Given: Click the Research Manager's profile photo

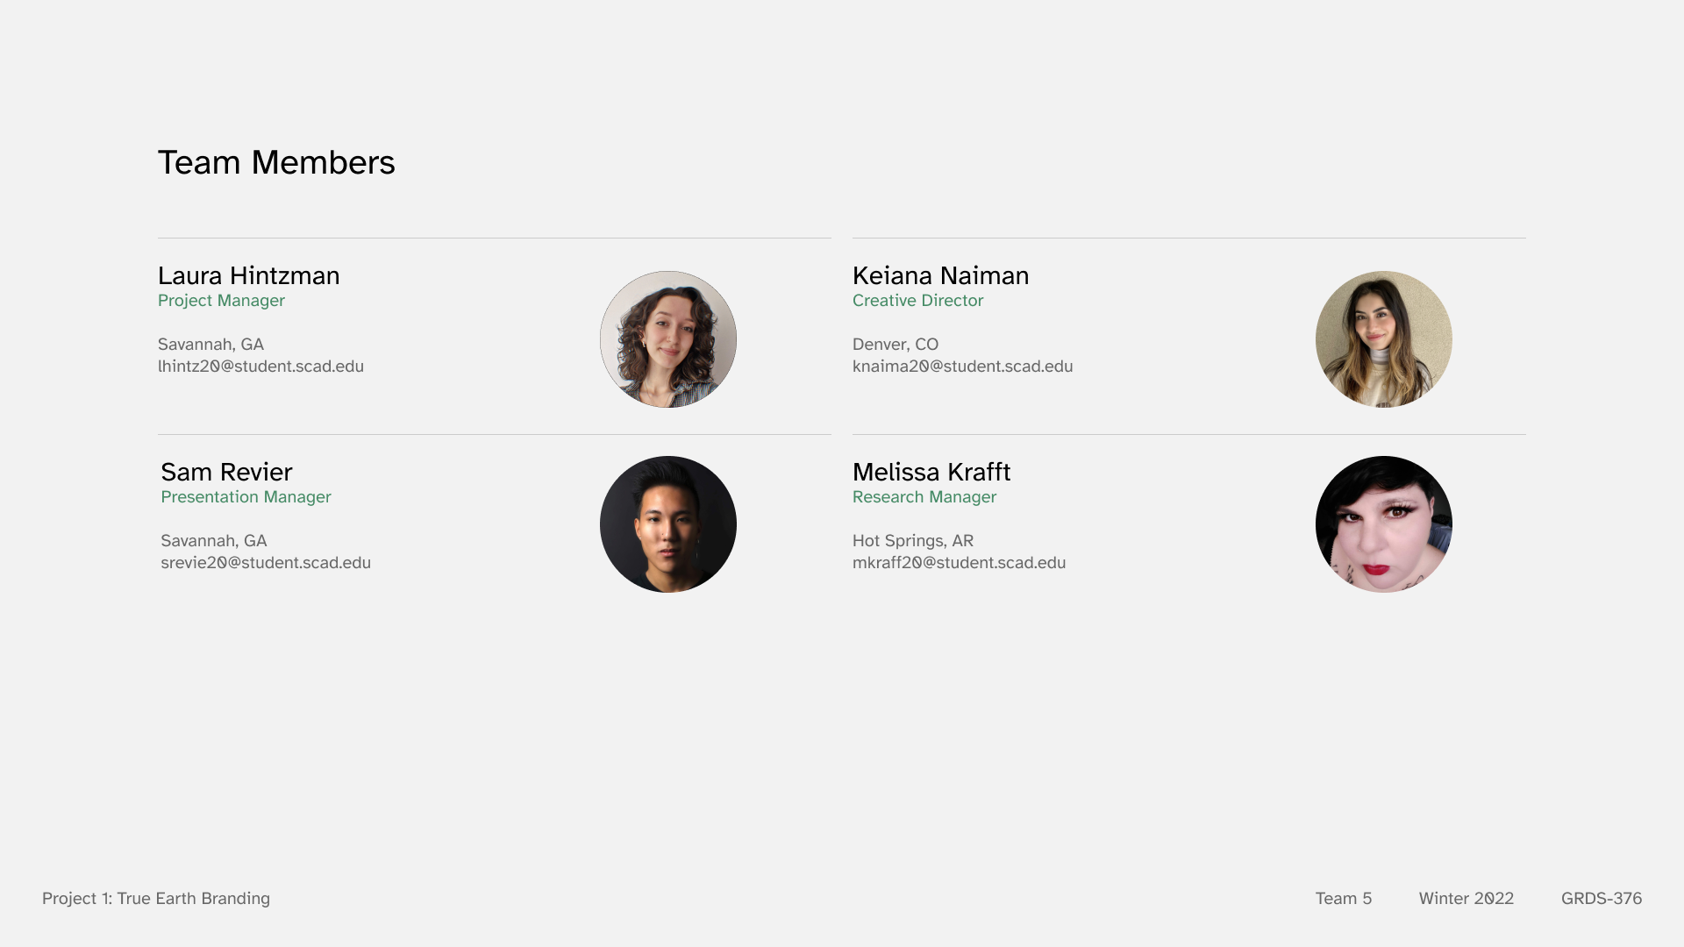Looking at the screenshot, I should (x=1383, y=524).
